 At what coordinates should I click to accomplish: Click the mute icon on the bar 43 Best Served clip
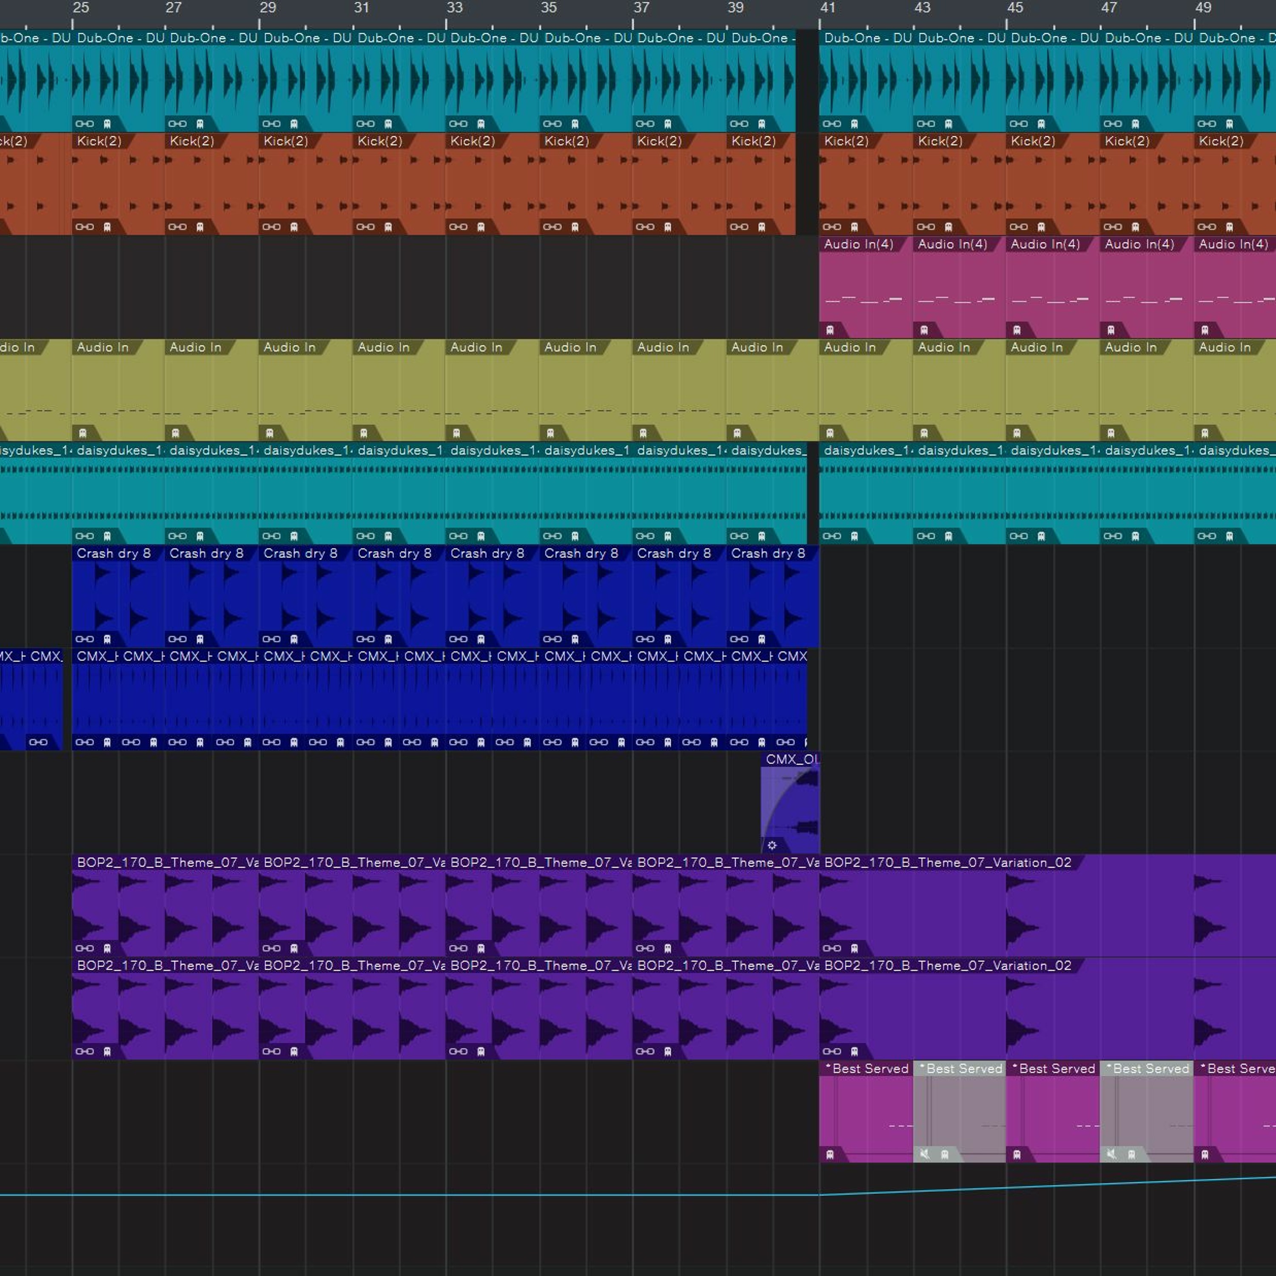coord(925,1154)
